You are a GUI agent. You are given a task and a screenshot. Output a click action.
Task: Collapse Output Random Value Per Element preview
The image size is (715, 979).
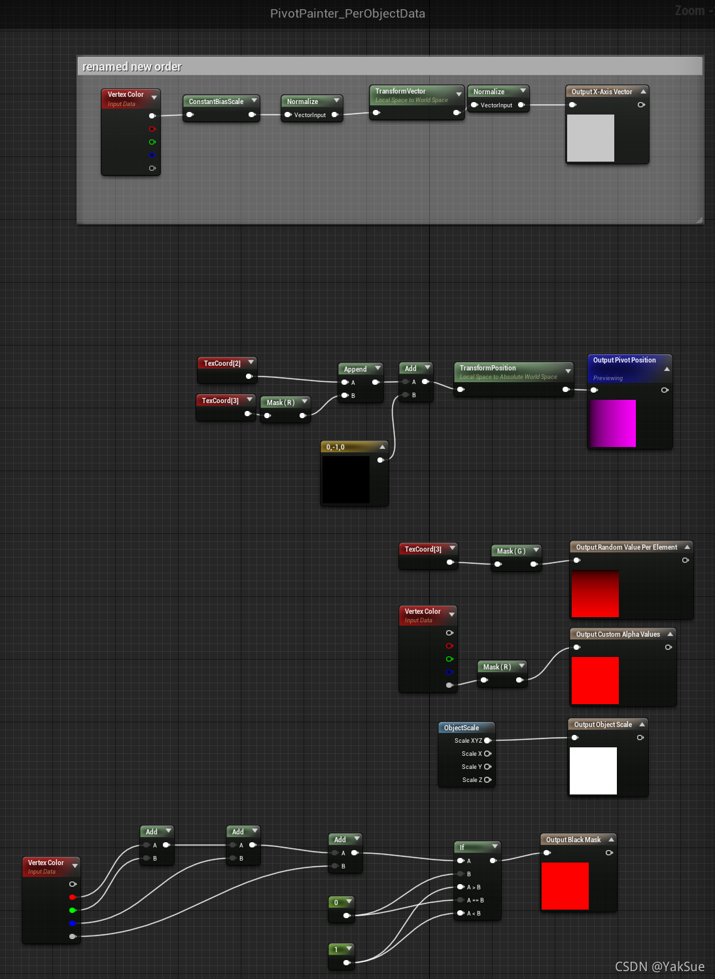coord(687,547)
